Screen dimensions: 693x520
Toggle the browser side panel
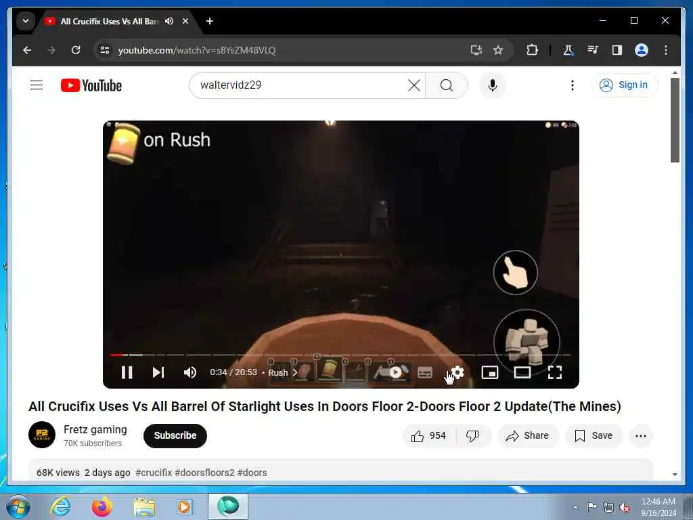(617, 50)
